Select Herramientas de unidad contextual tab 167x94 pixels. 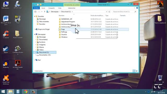[72, 5]
